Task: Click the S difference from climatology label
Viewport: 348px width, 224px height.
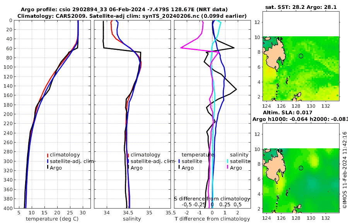Action: (212, 199)
